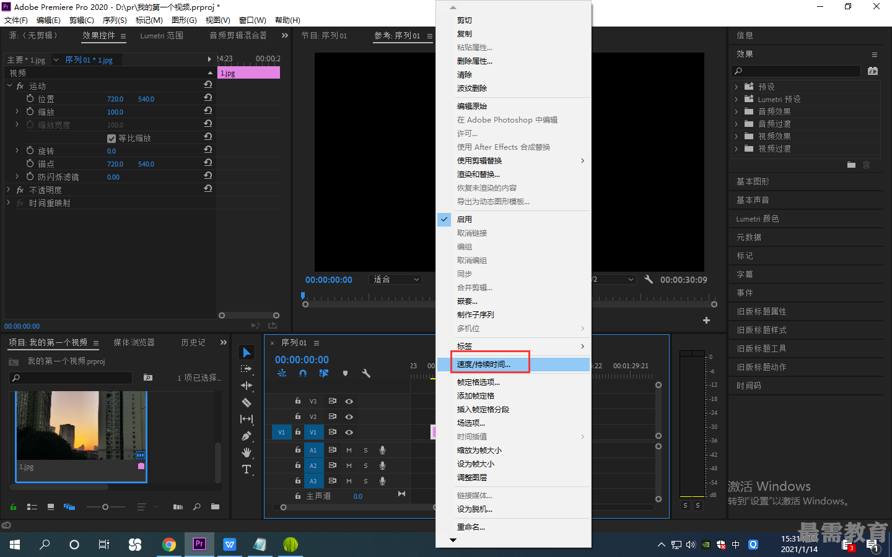892x557 pixels.
Task: Click the program monitor timecode 00:00:00:00
Action: click(328, 280)
